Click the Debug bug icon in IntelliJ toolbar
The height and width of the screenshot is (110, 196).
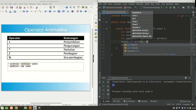coord(170,7)
